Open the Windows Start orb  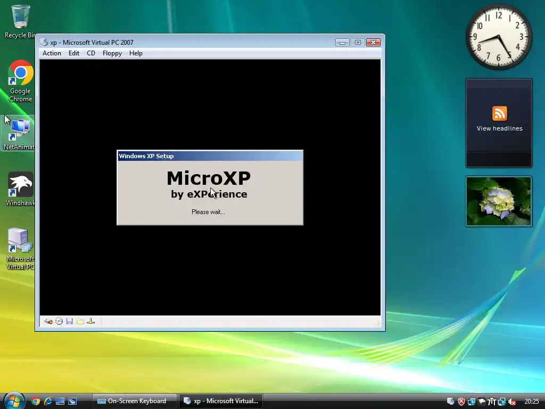14,400
